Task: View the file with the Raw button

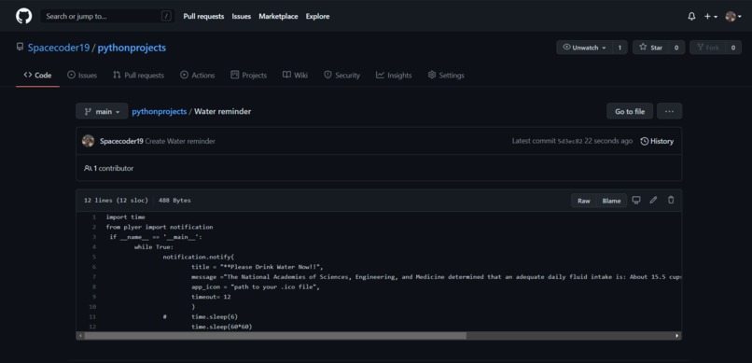Action: point(584,201)
